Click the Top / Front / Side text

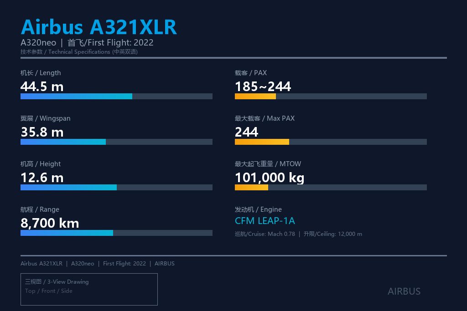pyautogui.click(x=49, y=291)
